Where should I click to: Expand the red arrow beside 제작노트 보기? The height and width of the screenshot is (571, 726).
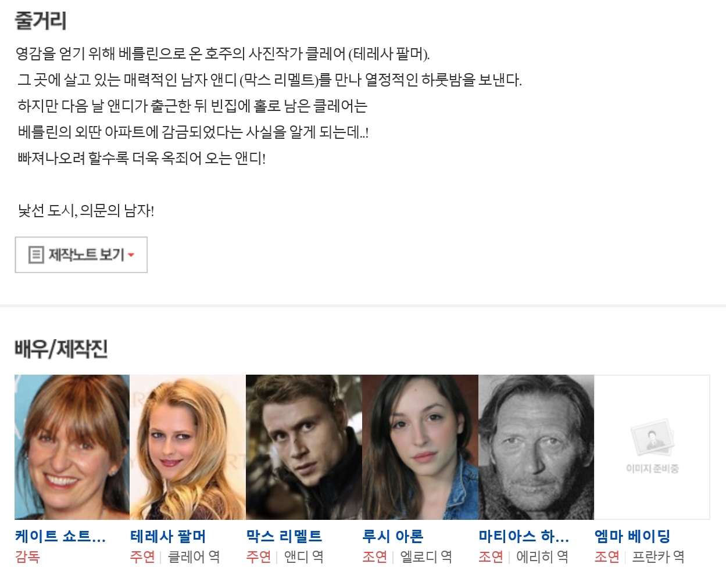click(x=131, y=255)
